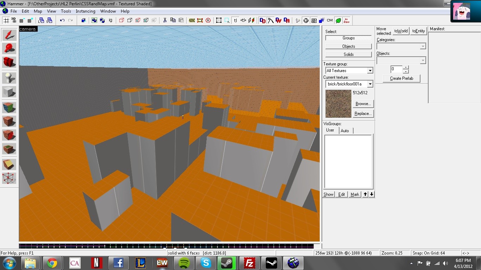Choose the Magnify tool
This screenshot has height=270, width=481.
coord(10,48)
